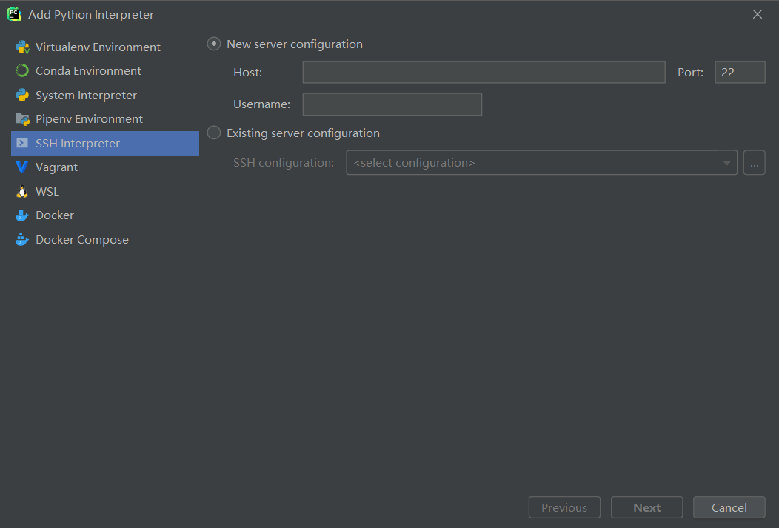779x528 pixels.
Task: Click the System Interpreter python icon
Action: point(22,96)
